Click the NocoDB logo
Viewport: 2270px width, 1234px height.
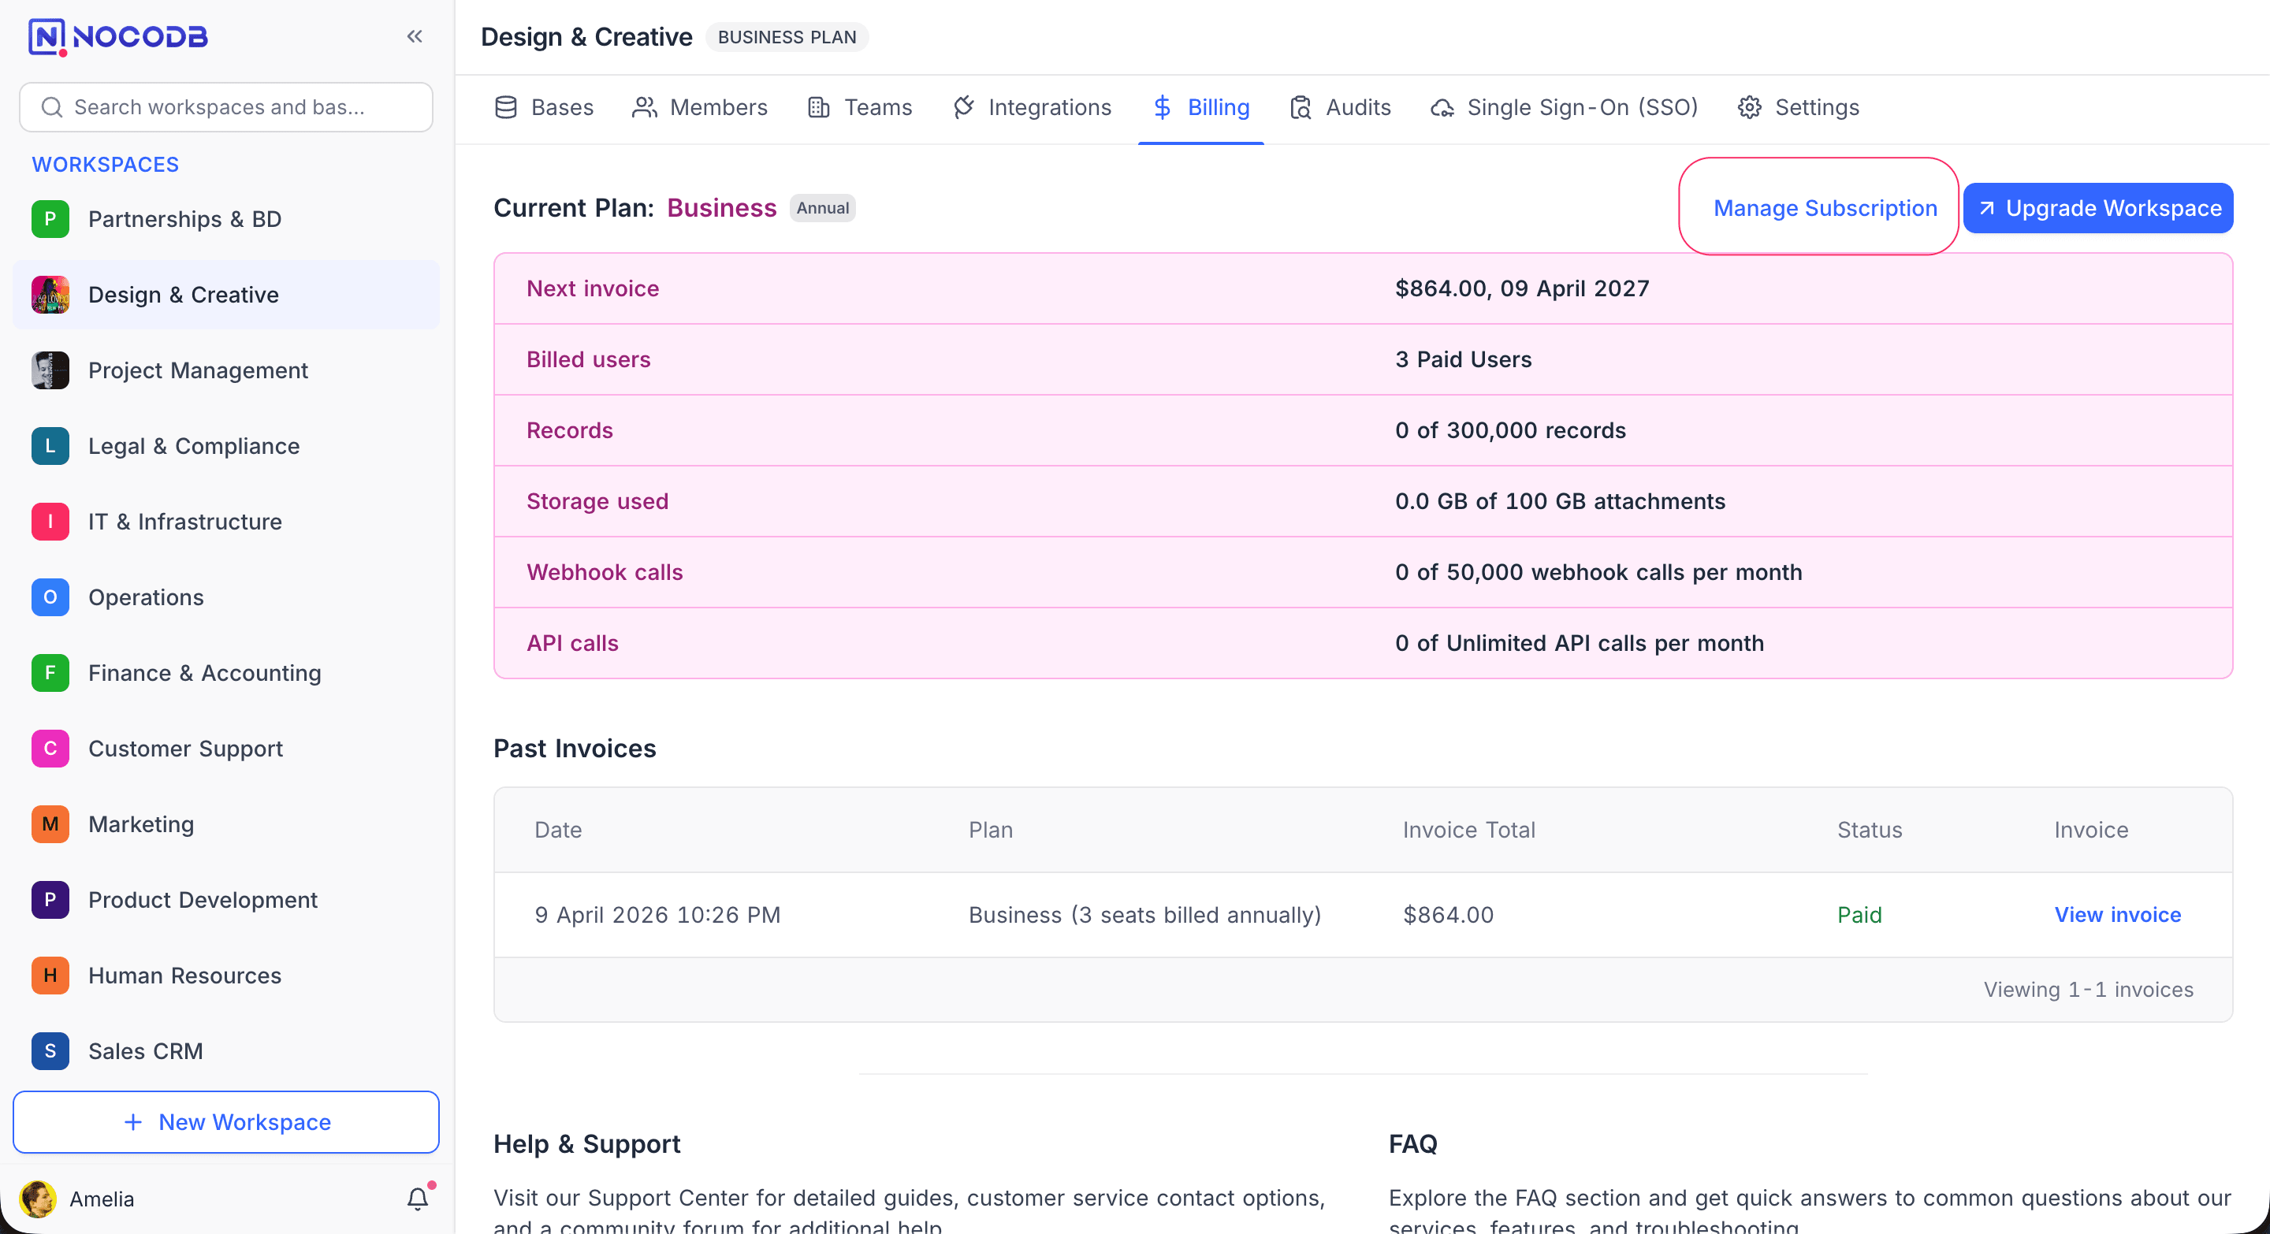119,36
